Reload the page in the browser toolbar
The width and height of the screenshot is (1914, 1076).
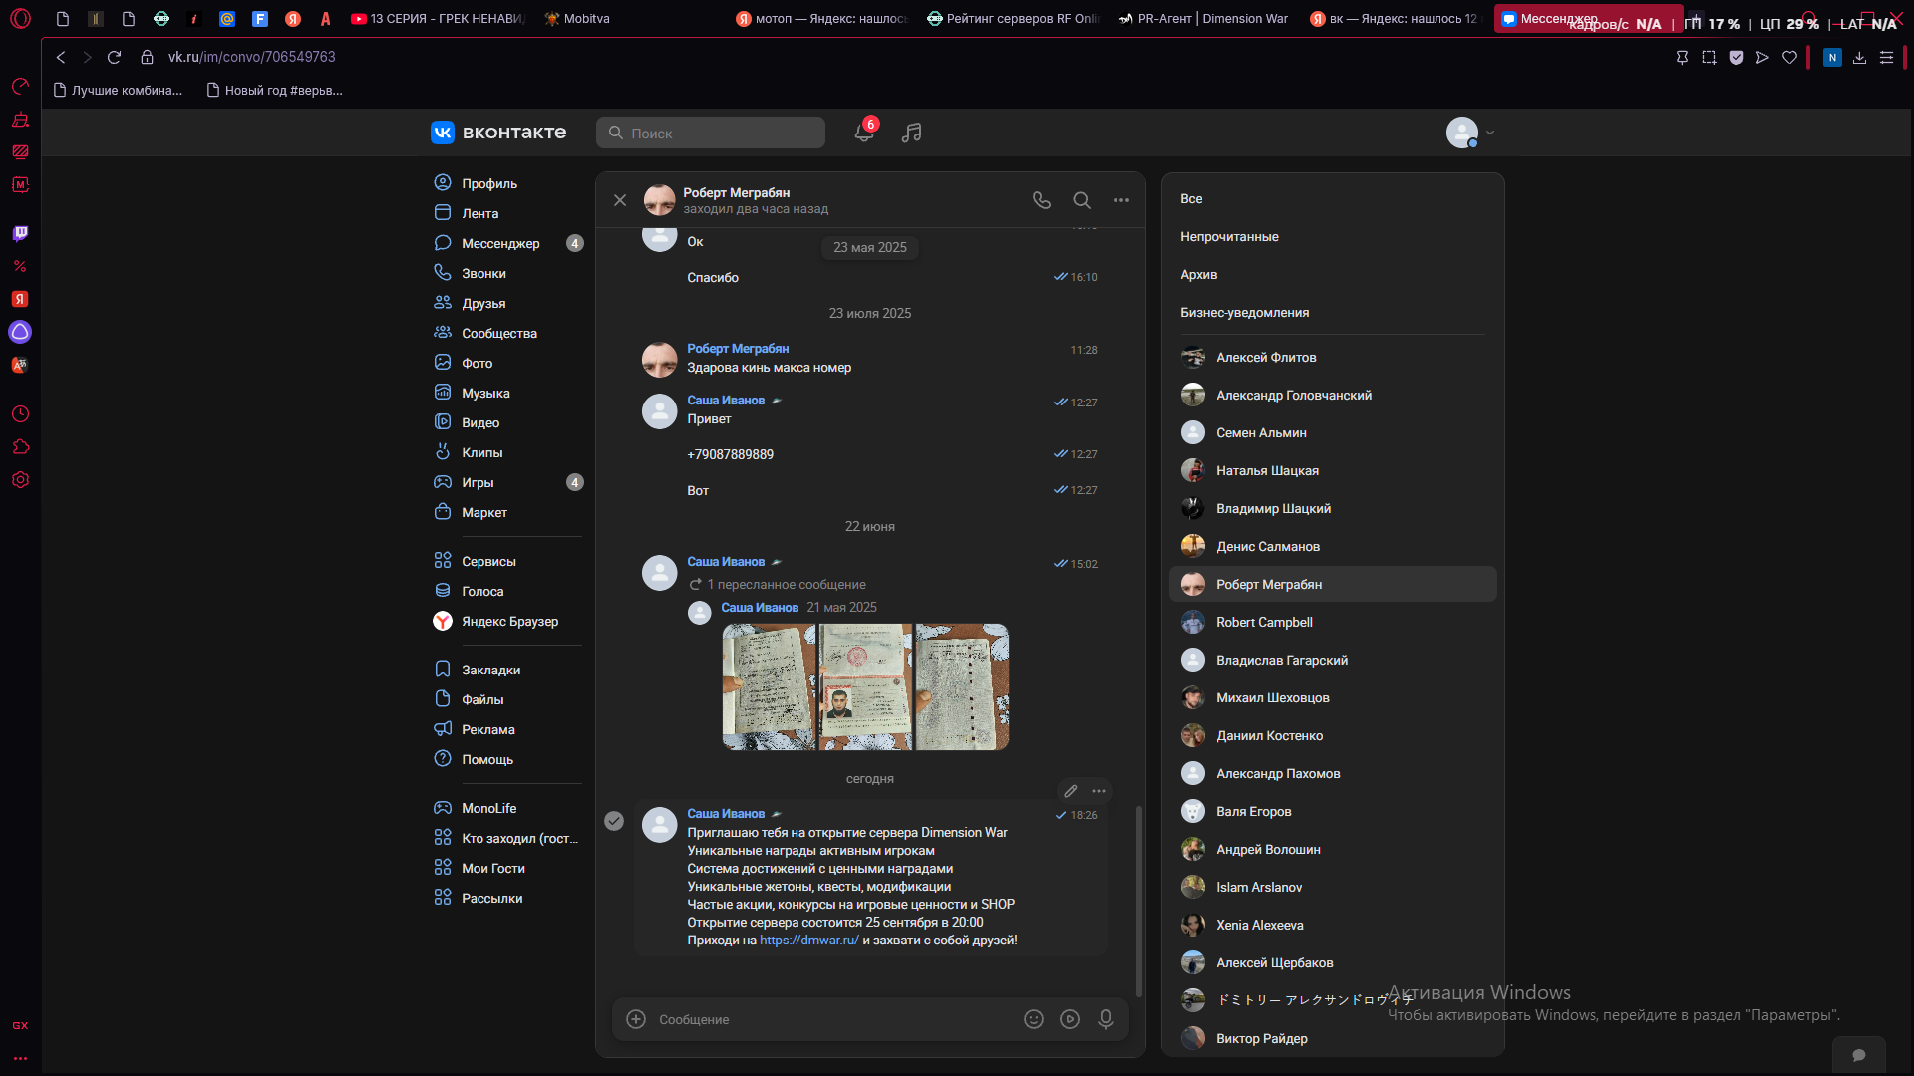(x=114, y=57)
